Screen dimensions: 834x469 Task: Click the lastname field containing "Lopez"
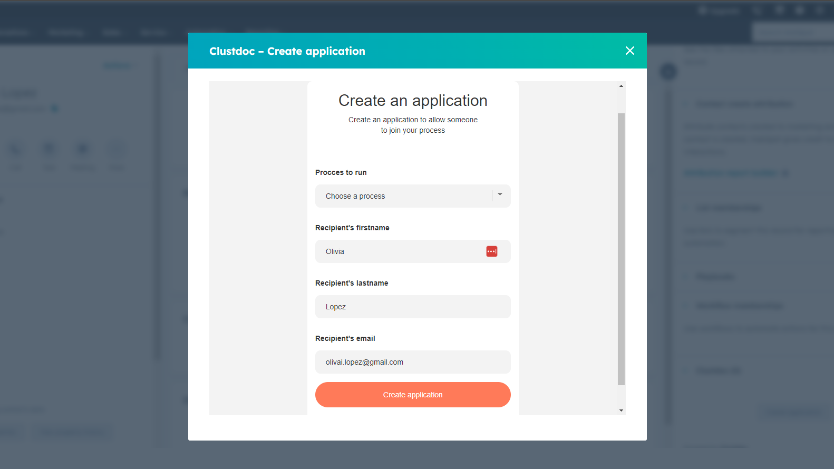413,307
